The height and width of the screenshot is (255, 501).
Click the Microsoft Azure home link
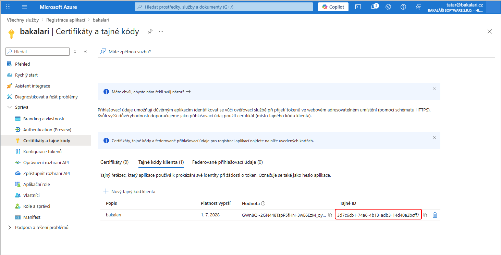58,7
